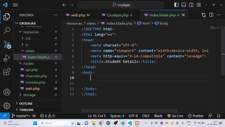Screen dimensions: 225x127
Task: Click the index.blade.php breadcrumb
Action: [x=117, y=23]
